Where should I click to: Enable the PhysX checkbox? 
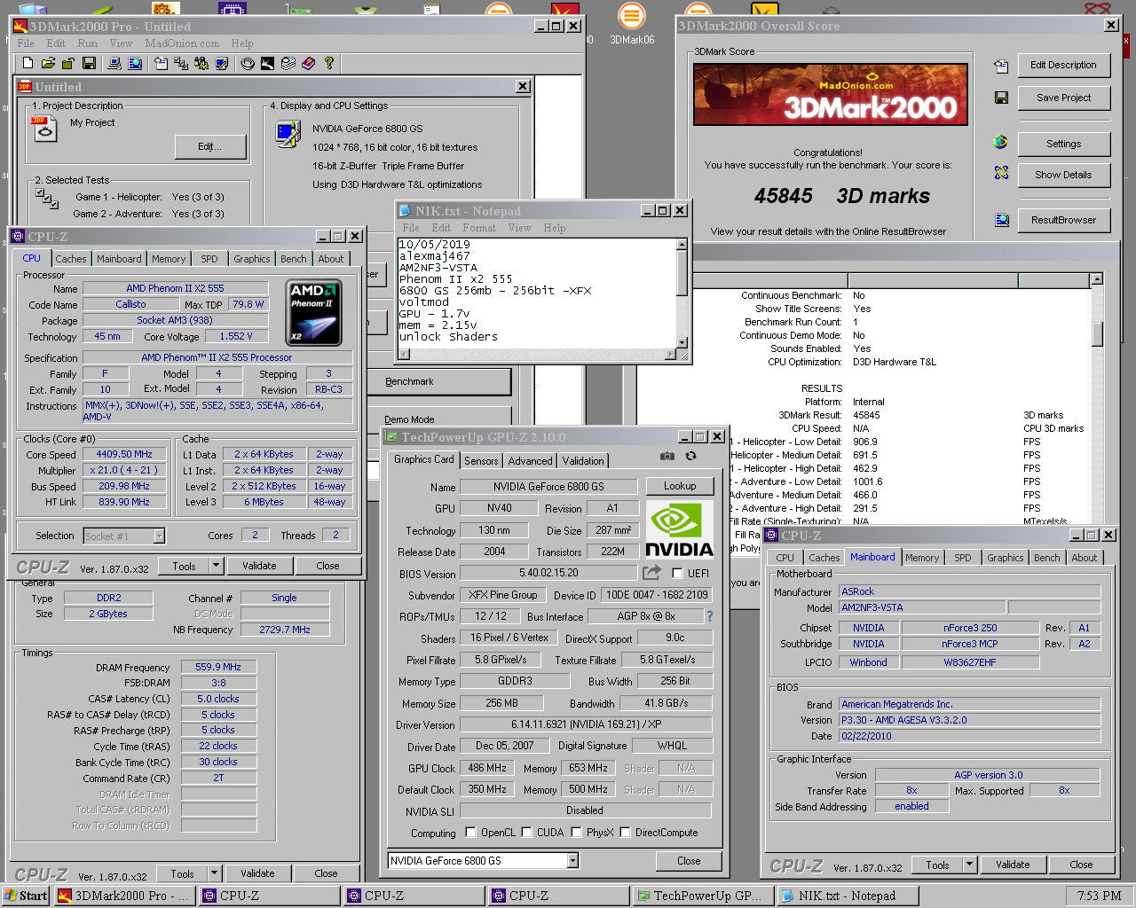[x=577, y=833]
